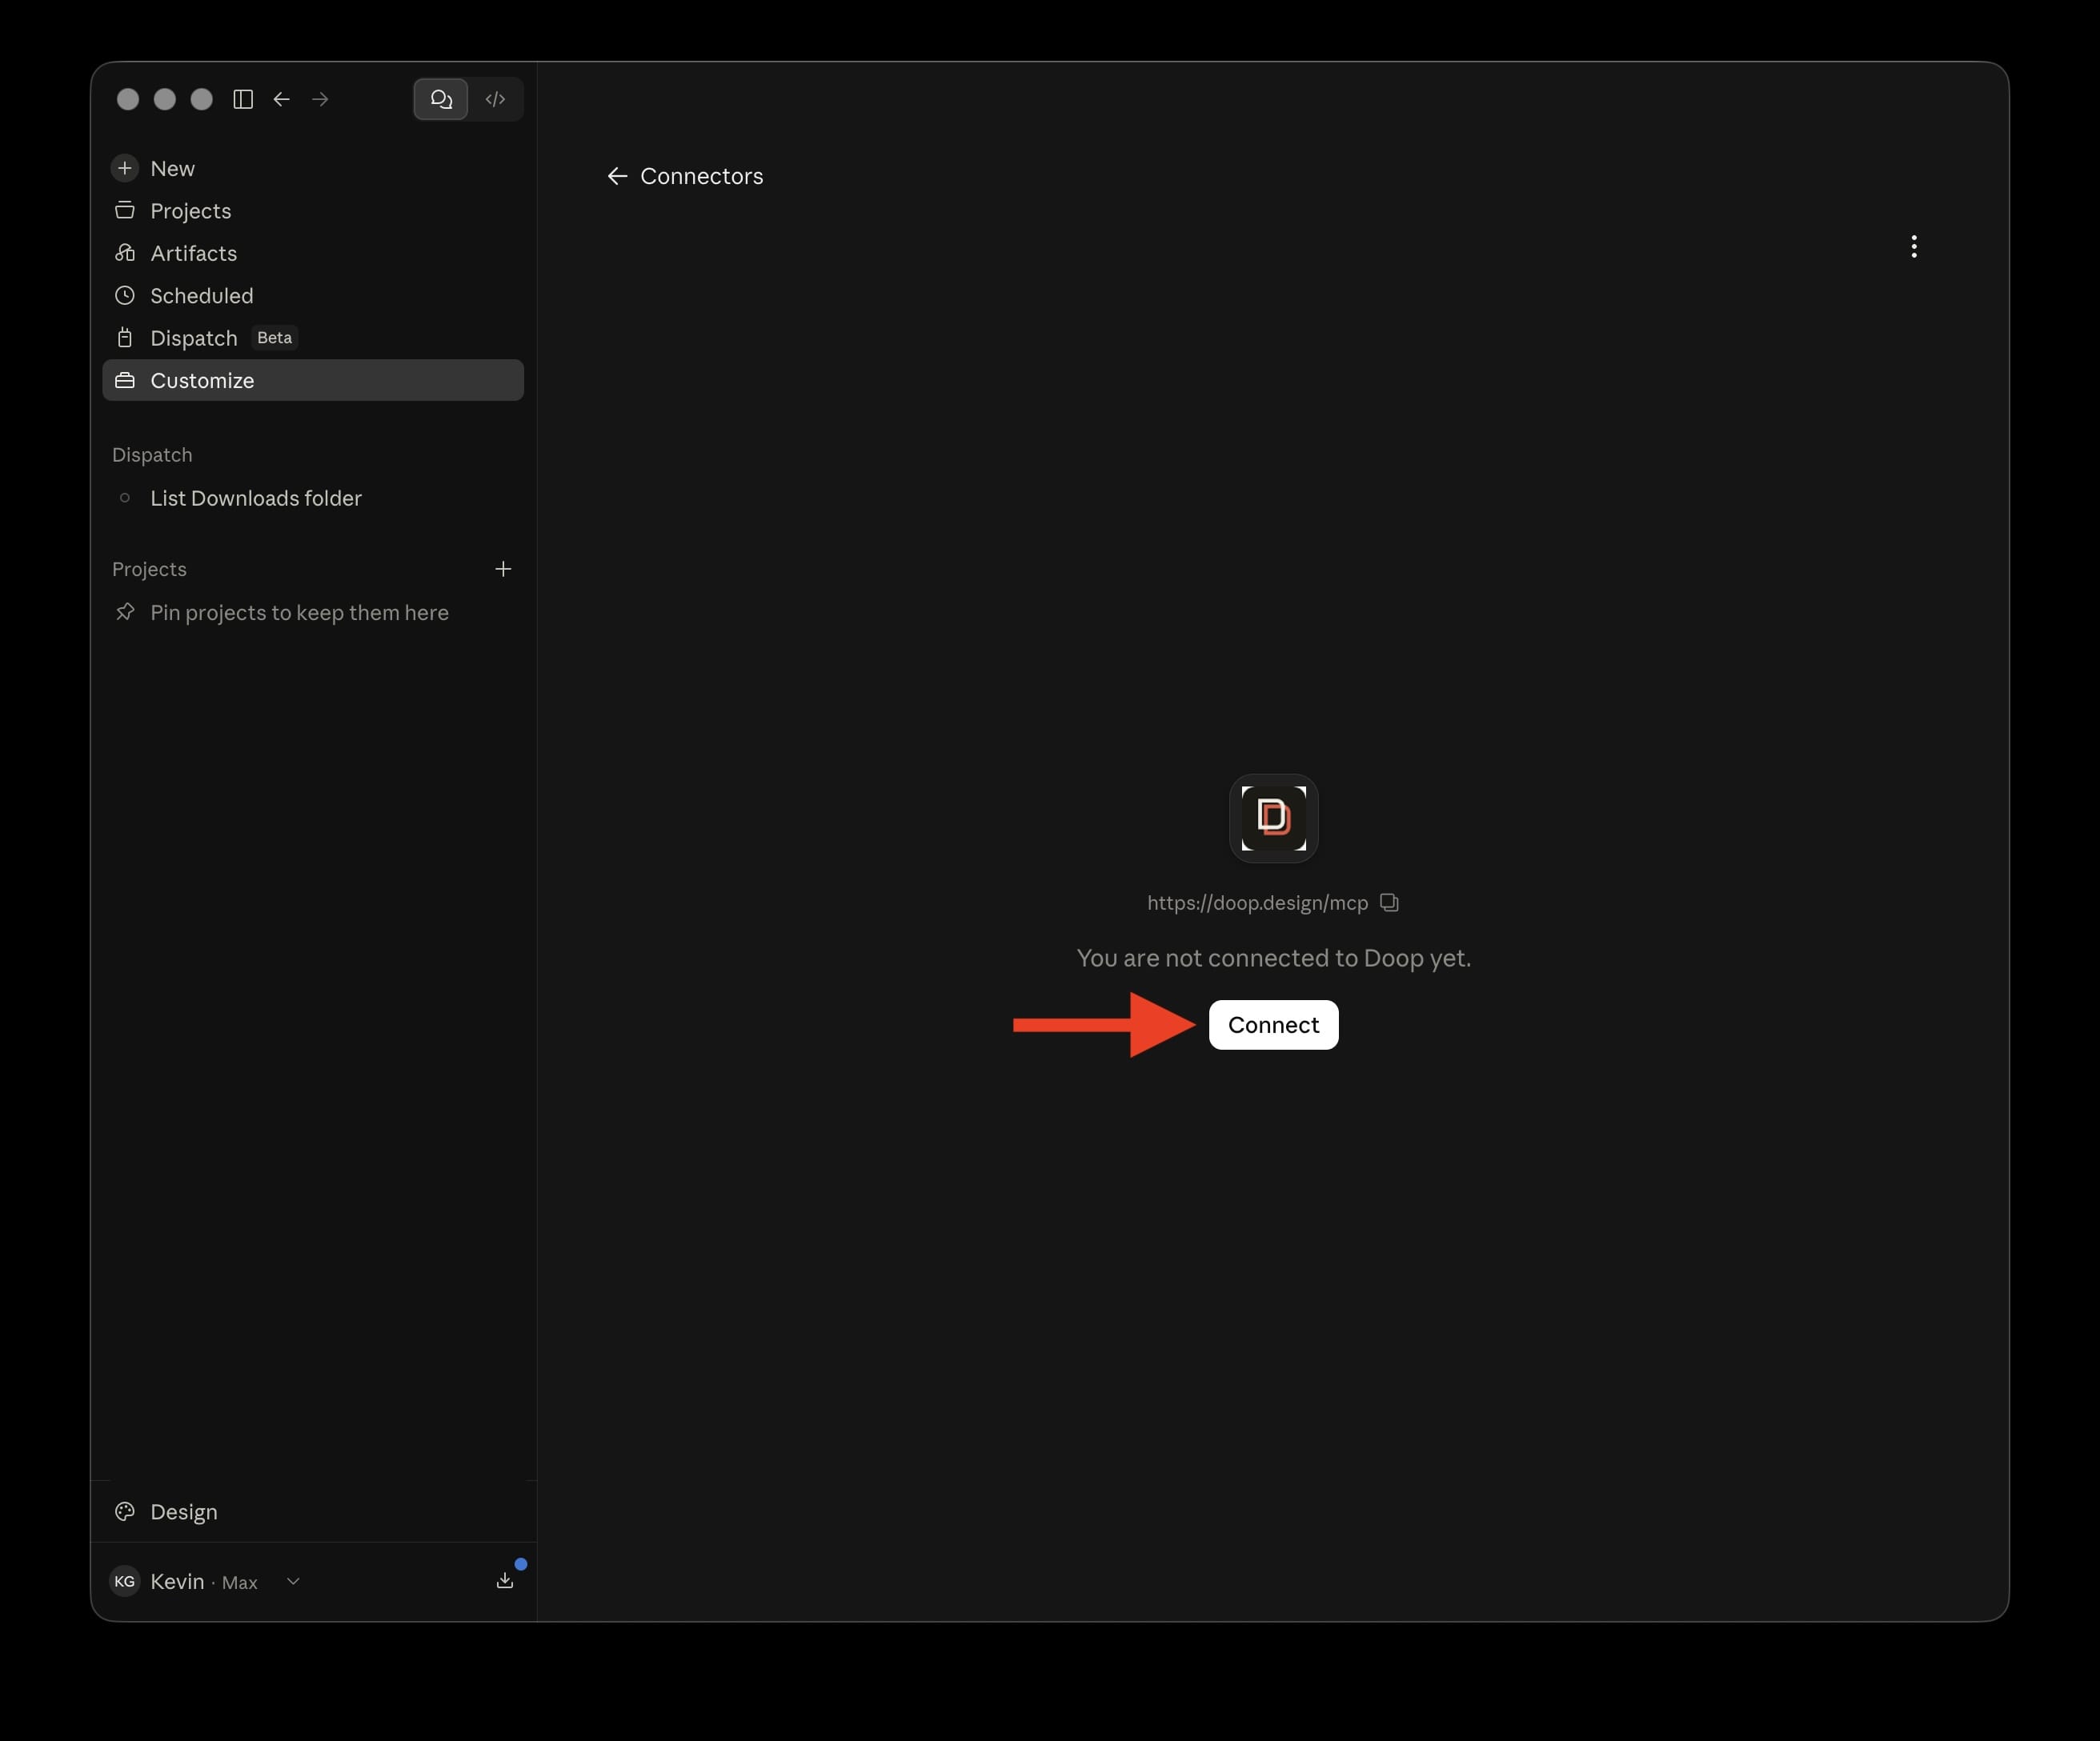This screenshot has width=2100, height=1741.
Task: Click the Dispatch section header
Action: point(152,455)
